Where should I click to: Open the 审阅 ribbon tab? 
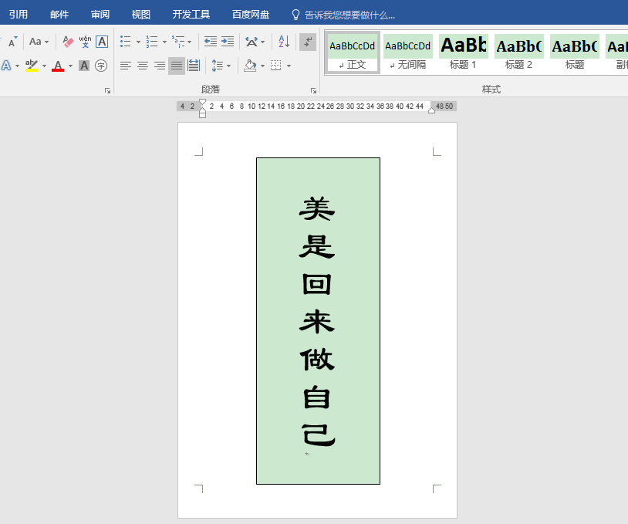coord(100,15)
